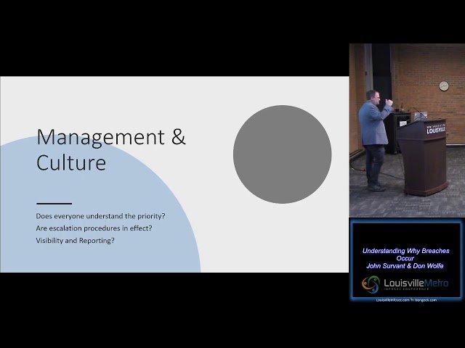Select the "Management & Culture" slide title
This screenshot has height=348, width=465.
click(x=110, y=149)
